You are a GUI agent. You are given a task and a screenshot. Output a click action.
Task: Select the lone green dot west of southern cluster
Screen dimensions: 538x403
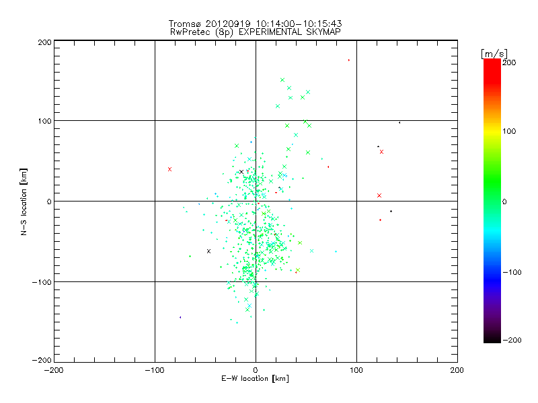click(190, 256)
